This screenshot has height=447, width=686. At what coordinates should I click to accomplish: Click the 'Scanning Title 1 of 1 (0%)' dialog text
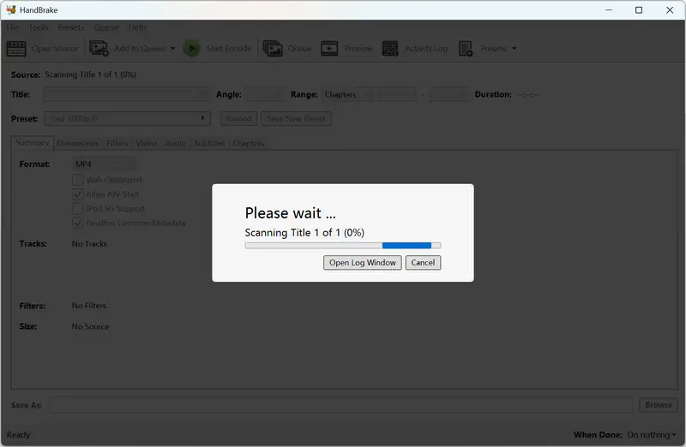pyautogui.click(x=304, y=232)
